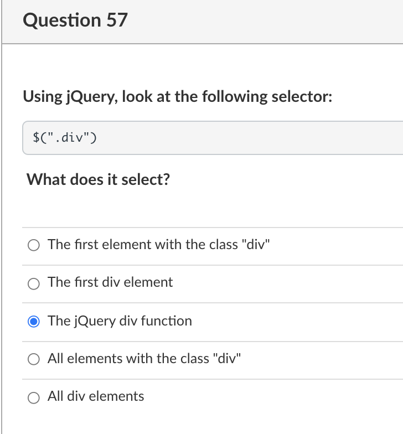This screenshot has width=403, height=434.
Task: Choose the "The first div element" radio button
Action: coord(34,283)
